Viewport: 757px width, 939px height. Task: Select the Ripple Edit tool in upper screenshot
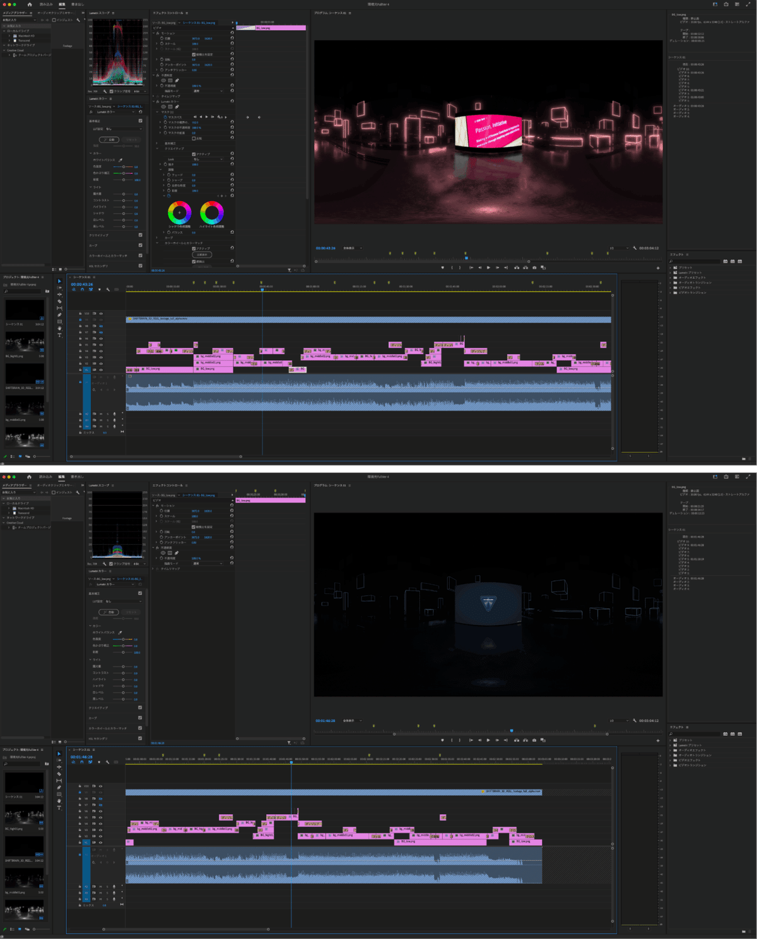click(59, 295)
